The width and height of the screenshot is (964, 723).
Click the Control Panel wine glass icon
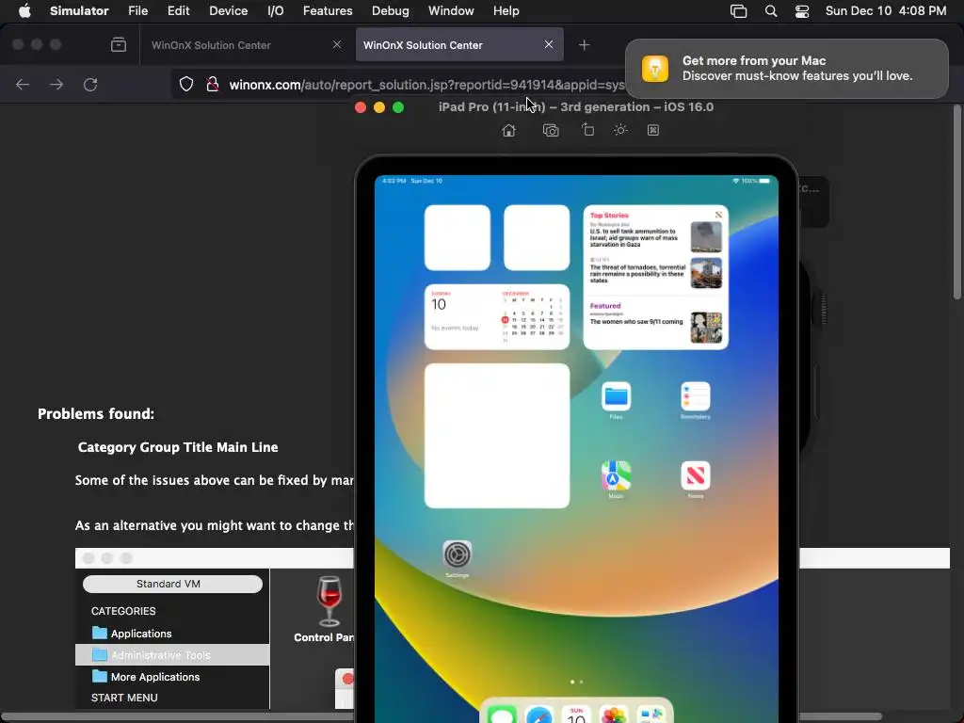tap(329, 602)
